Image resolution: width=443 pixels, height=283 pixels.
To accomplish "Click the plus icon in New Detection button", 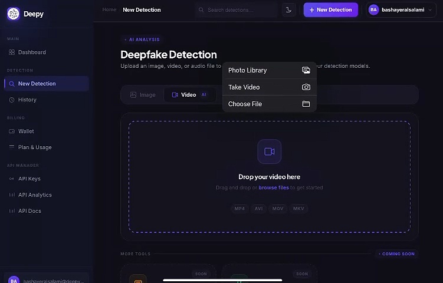I will pos(311,10).
